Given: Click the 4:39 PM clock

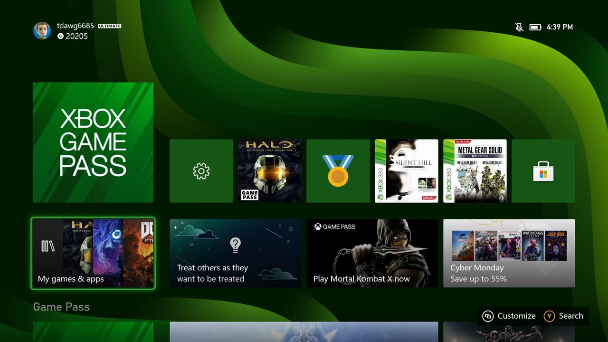Looking at the screenshot, I should [x=560, y=27].
